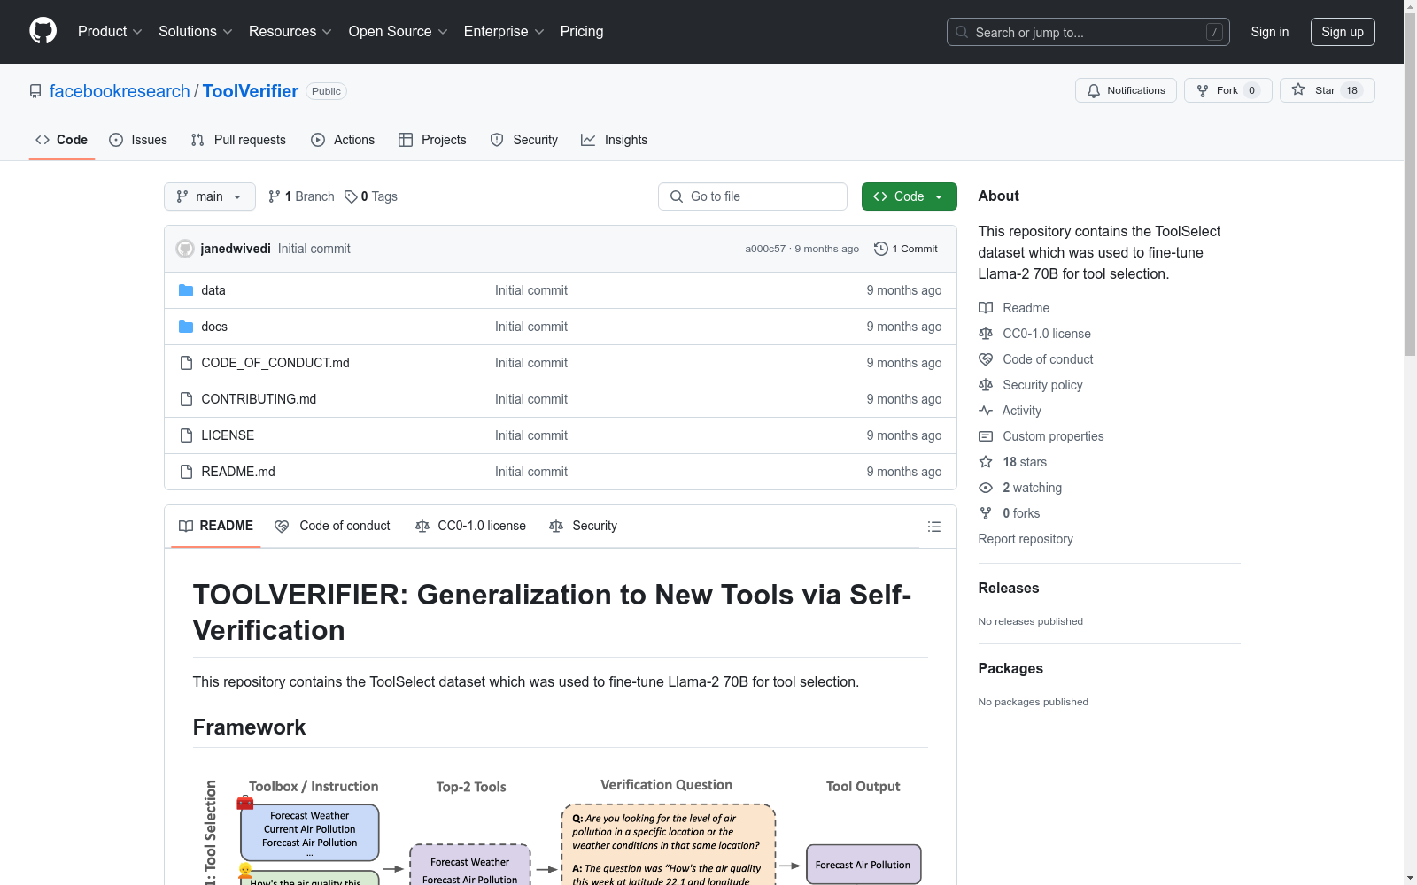Switch to the Actions tab
The width and height of the screenshot is (1417, 885).
(343, 140)
